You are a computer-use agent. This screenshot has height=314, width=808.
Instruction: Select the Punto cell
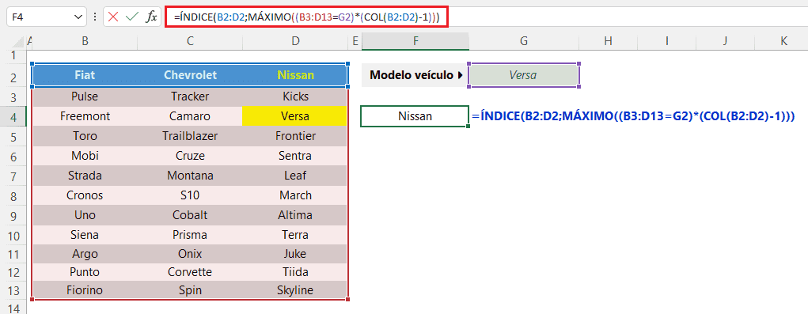click(85, 272)
